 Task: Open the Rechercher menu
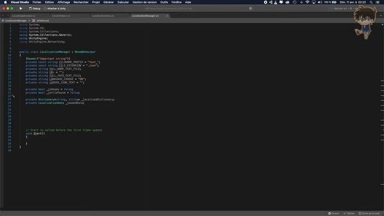point(81,2)
